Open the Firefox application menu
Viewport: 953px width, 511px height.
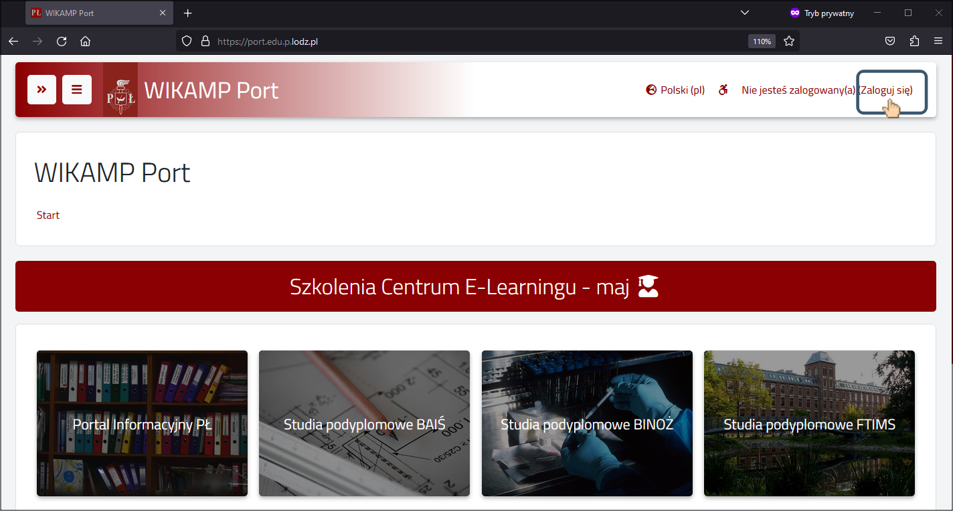click(938, 41)
